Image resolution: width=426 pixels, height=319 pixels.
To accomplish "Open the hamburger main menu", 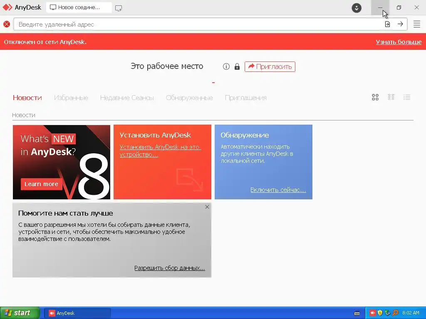I will (417, 24).
